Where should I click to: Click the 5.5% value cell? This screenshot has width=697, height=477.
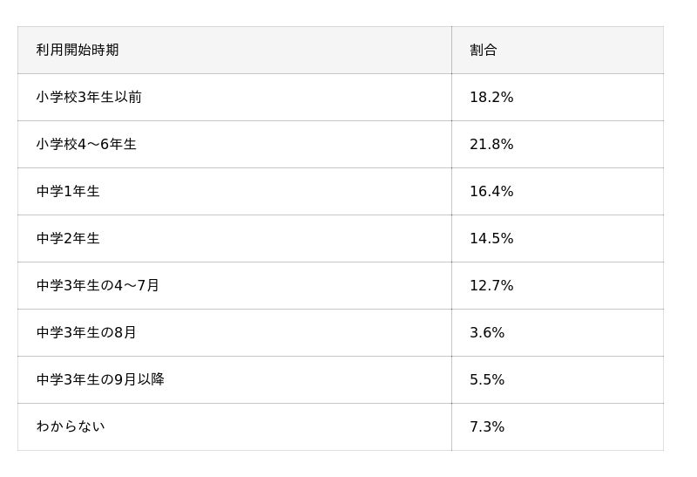pyautogui.click(x=487, y=380)
